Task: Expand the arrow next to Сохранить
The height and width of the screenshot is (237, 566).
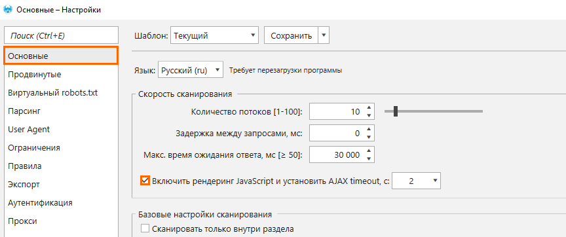Action: point(324,35)
